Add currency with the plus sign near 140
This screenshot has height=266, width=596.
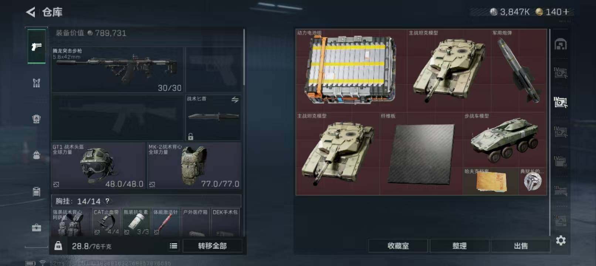(x=566, y=12)
